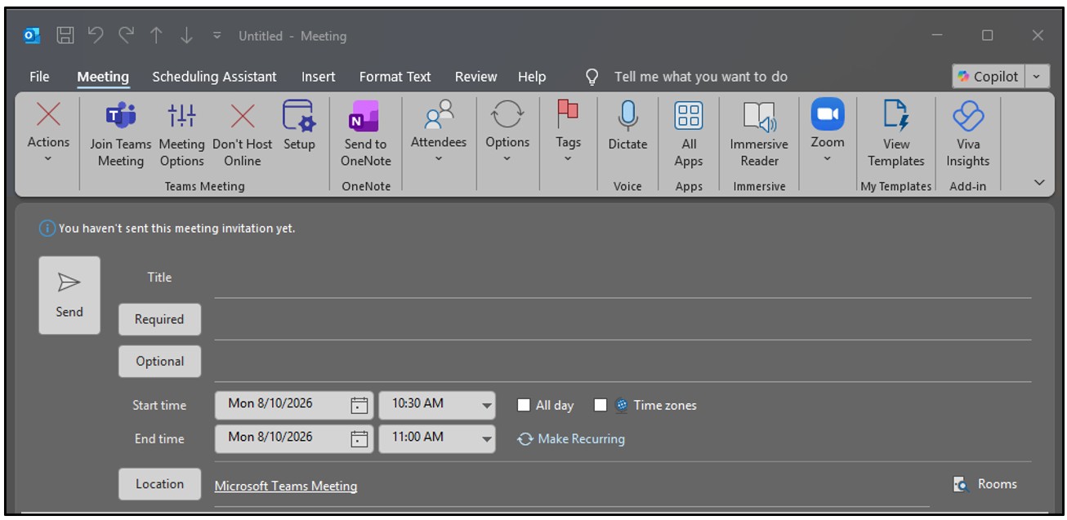Open the Help tab
Viewport: 1067px width, 520px height.
point(532,77)
